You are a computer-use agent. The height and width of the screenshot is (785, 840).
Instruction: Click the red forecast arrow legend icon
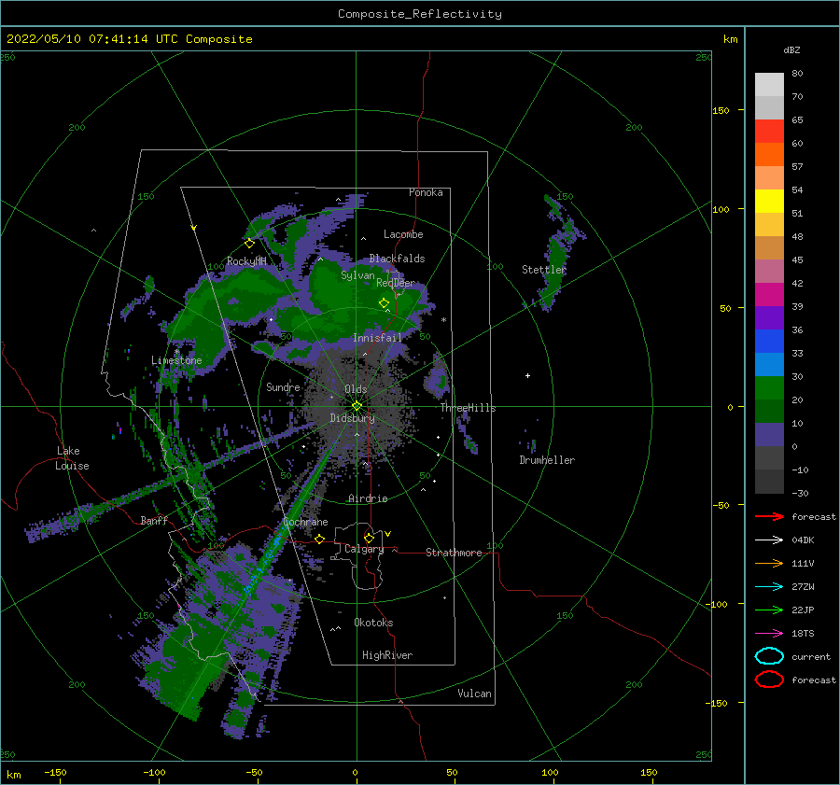[769, 516]
